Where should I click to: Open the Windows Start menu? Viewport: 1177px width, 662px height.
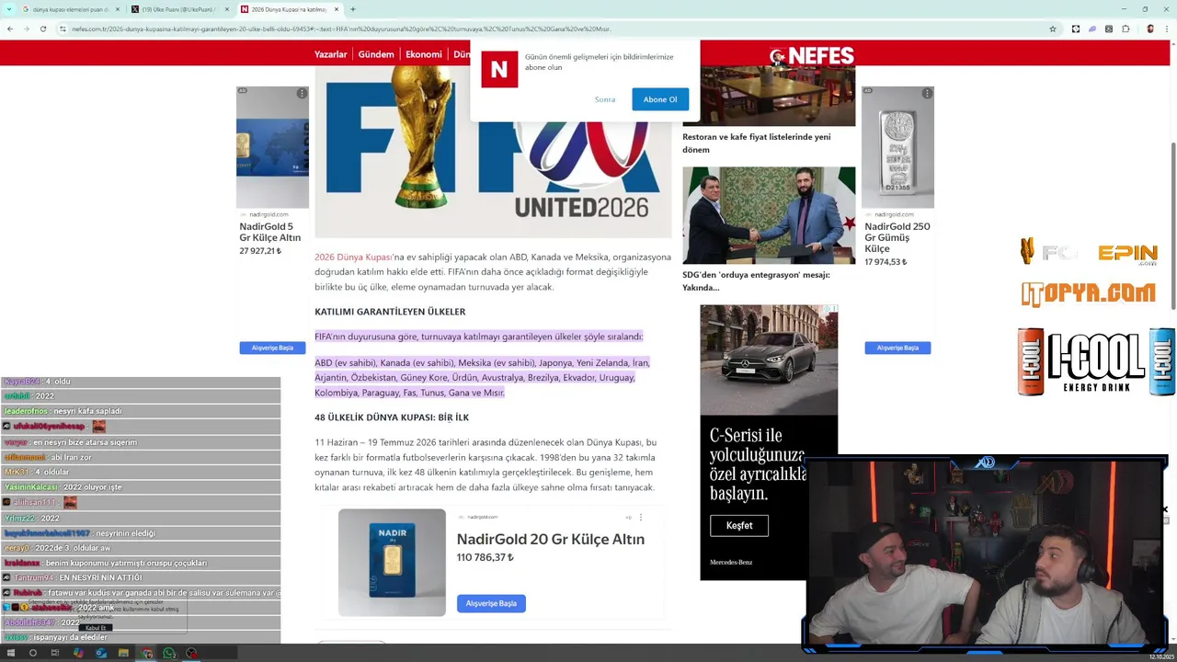pyautogui.click(x=10, y=653)
